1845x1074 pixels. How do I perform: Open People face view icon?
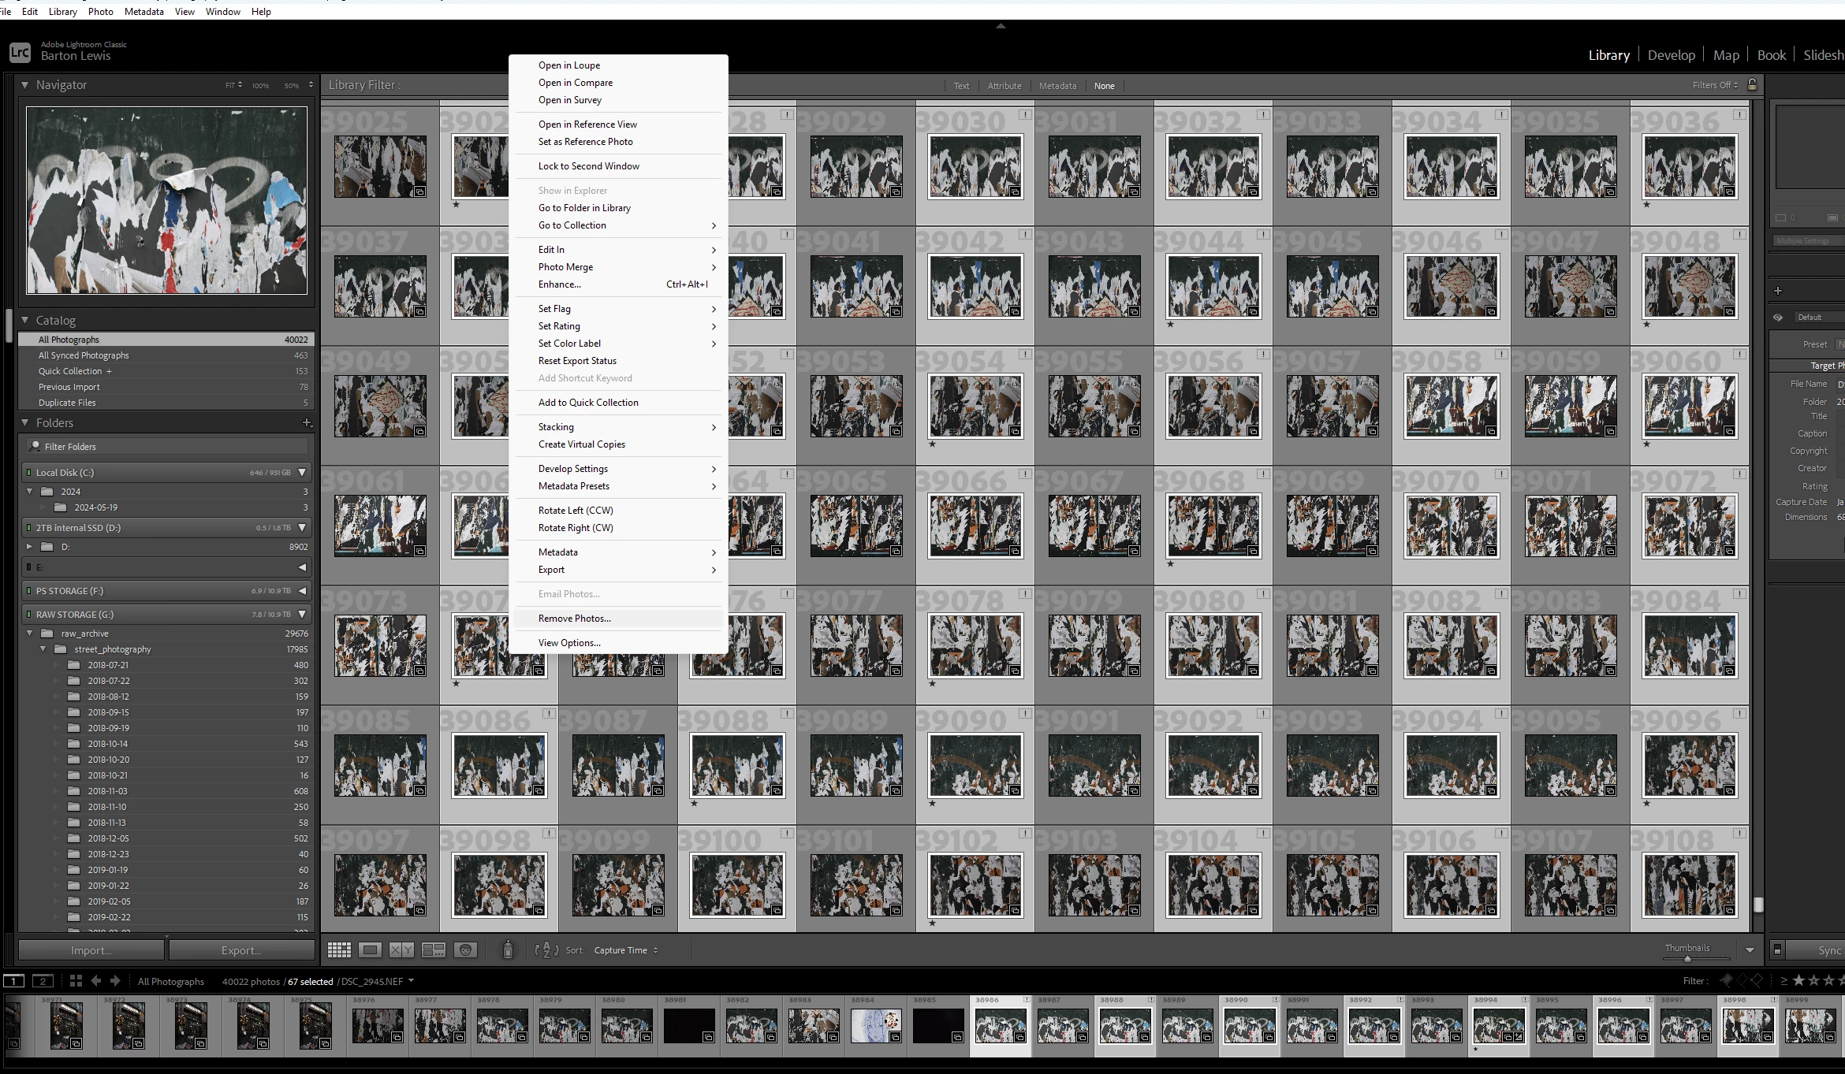coord(466,950)
